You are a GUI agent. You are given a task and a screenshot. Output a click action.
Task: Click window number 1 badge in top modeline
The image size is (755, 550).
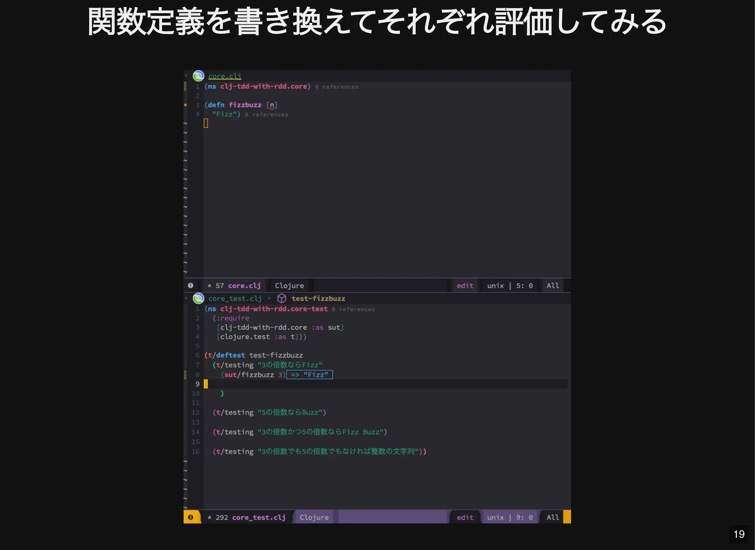[x=191, y=286]
